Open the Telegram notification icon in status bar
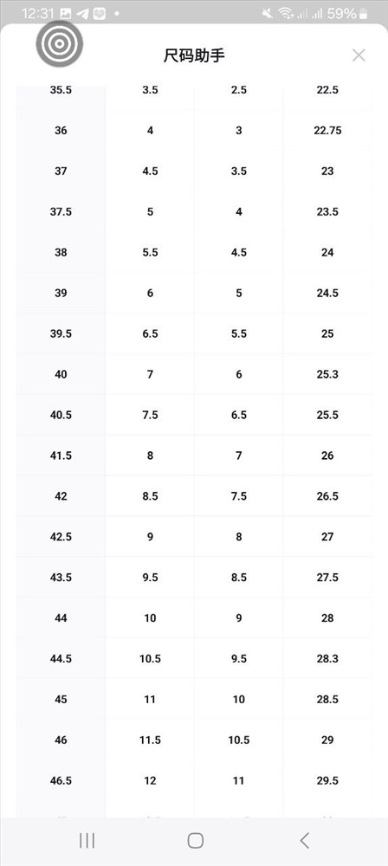The width and height of the screenshot is (388, 866). [x=83, y=14]
